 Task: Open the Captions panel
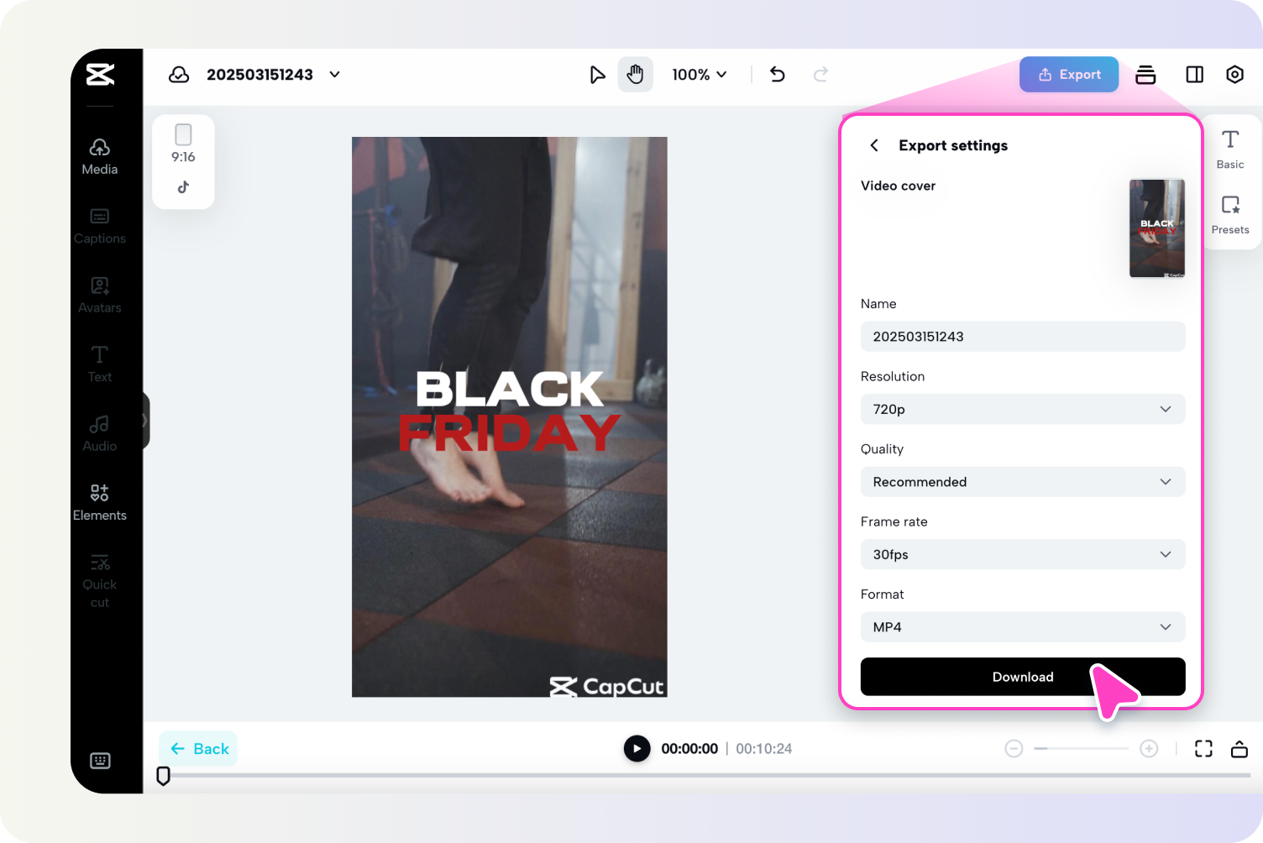click(100, 227)
